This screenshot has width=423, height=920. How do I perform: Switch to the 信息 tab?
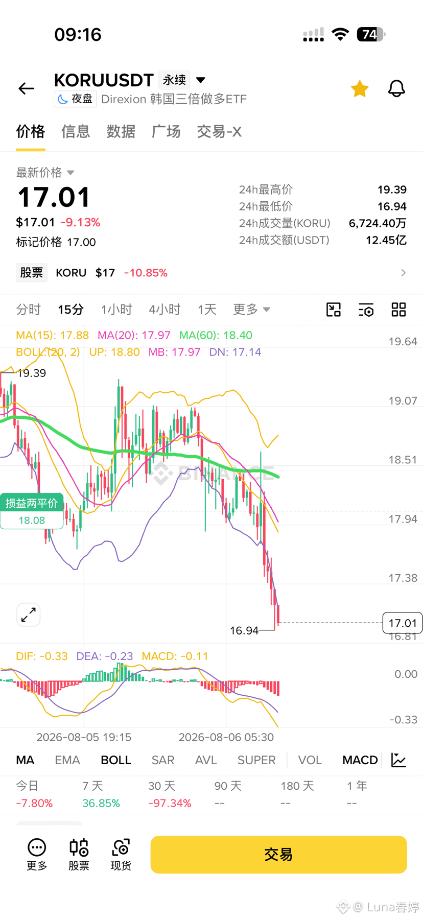(76, 132)
